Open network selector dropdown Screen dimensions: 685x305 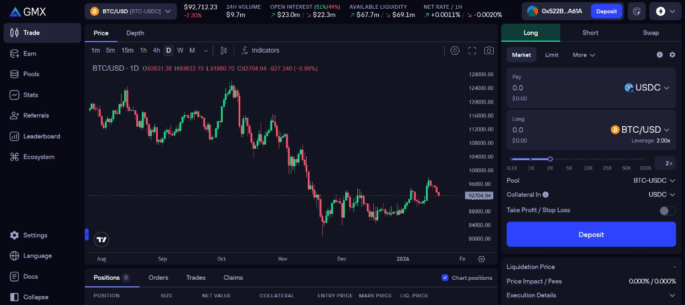(665, 11)
